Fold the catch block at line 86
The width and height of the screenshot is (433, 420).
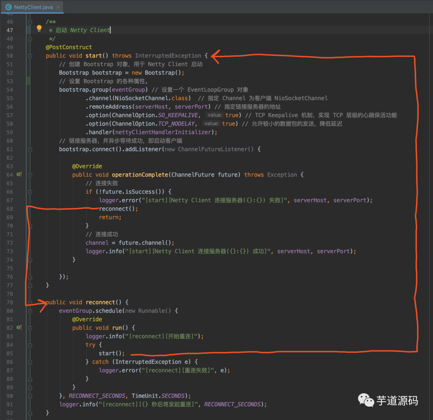[x=30, y=362]
